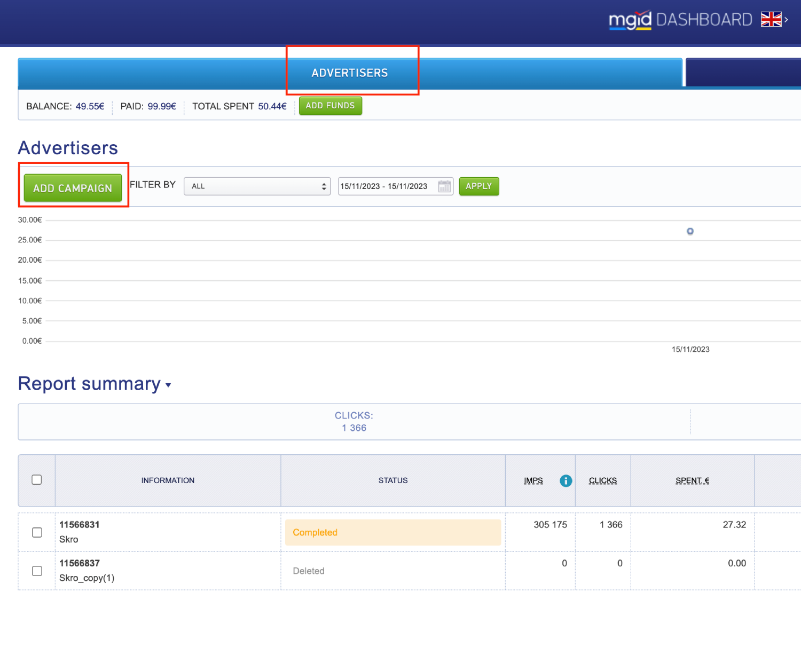Click the Apply button
801x647 pixels.
(x=479, y=186)
